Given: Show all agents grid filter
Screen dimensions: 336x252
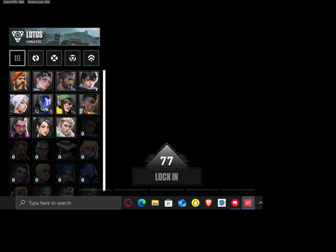Looking at the screenshot, I should 17,58.
